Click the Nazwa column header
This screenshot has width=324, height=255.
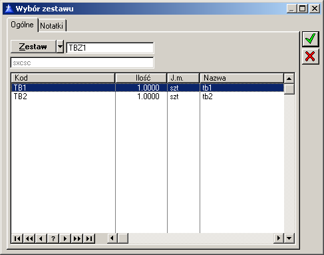[x=242, y=78]
